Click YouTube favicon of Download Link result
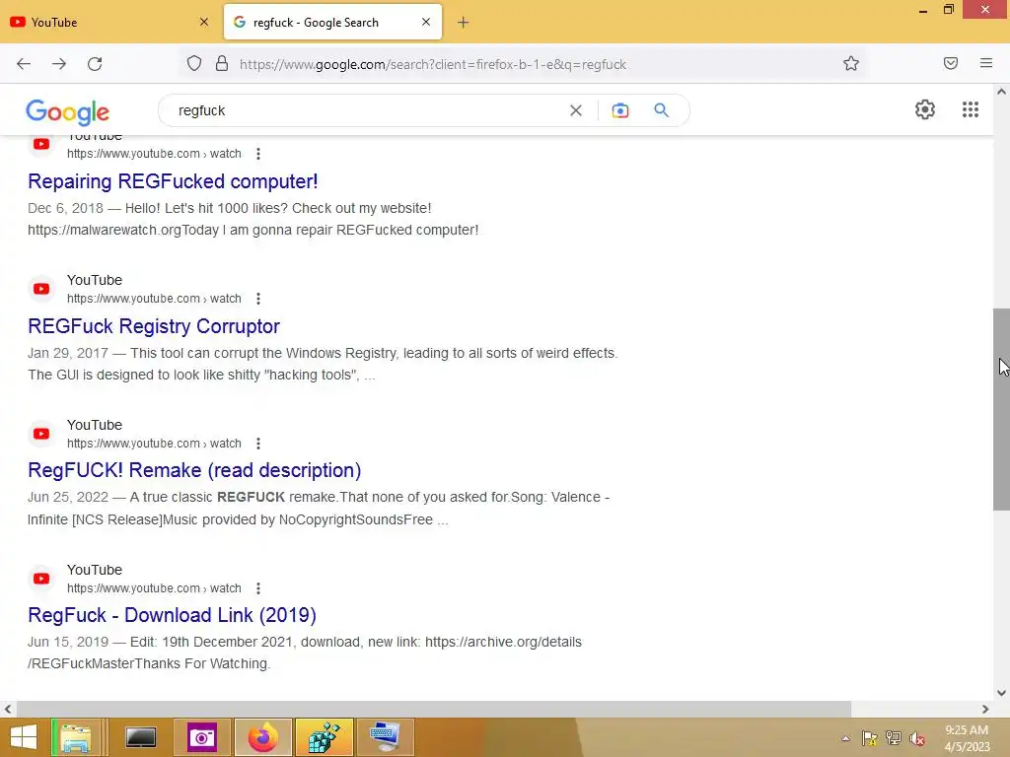 [41, 579]
